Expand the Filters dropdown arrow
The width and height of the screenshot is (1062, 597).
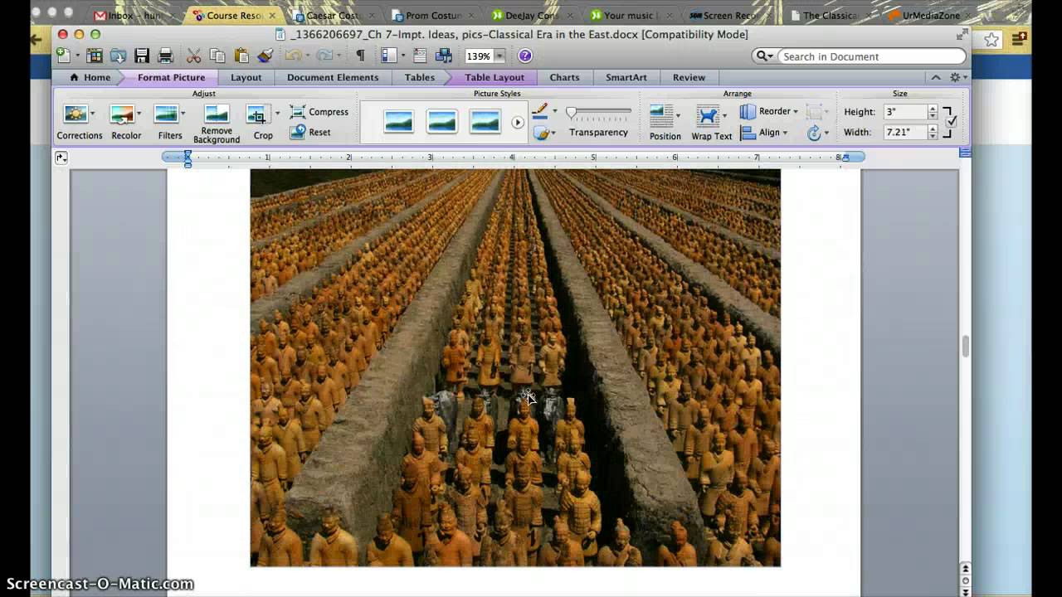[x=183, y=114]
